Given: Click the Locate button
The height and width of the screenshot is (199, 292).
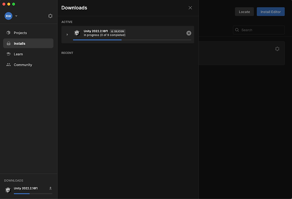Looking at the screenshot, I should click(x=244, y=12).
